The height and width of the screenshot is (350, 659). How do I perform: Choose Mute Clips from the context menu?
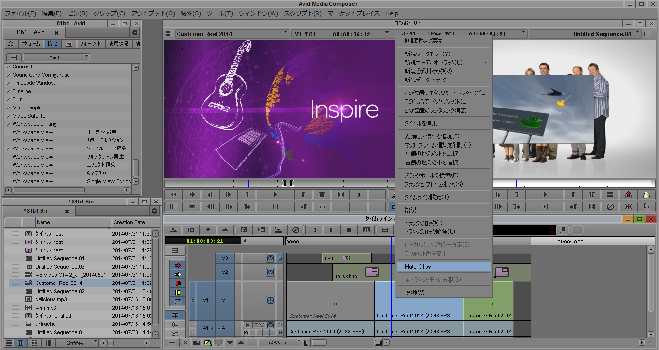tap(444, 267)
